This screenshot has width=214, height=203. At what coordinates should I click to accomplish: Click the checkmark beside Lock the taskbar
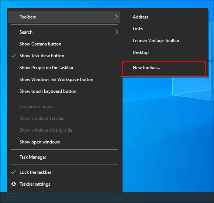[x=14, y=172]
